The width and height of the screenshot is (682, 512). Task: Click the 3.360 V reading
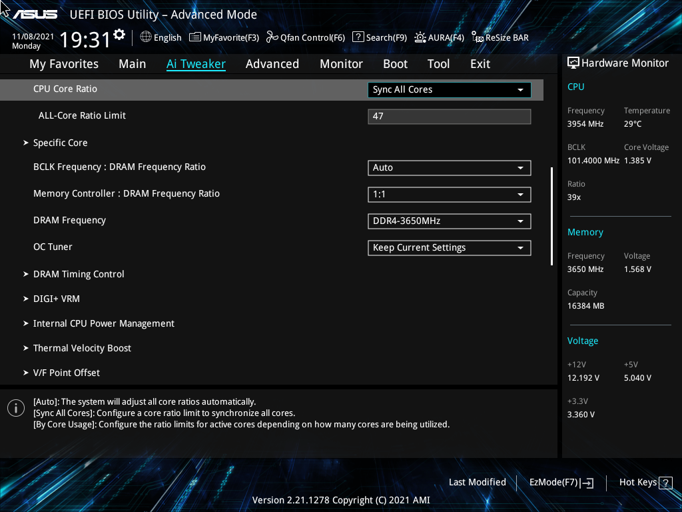point(581,415)
